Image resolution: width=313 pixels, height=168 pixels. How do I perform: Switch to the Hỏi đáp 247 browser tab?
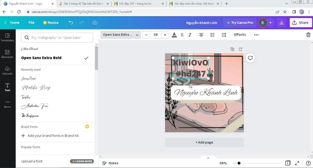[138, 4]
